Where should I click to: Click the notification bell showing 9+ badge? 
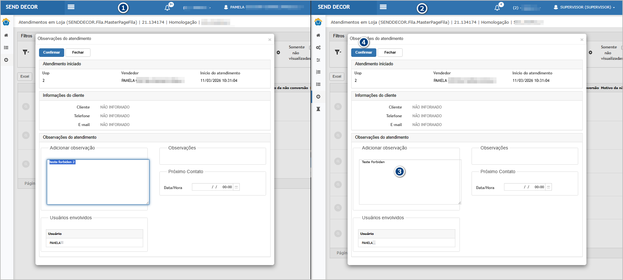pos(167,7)
